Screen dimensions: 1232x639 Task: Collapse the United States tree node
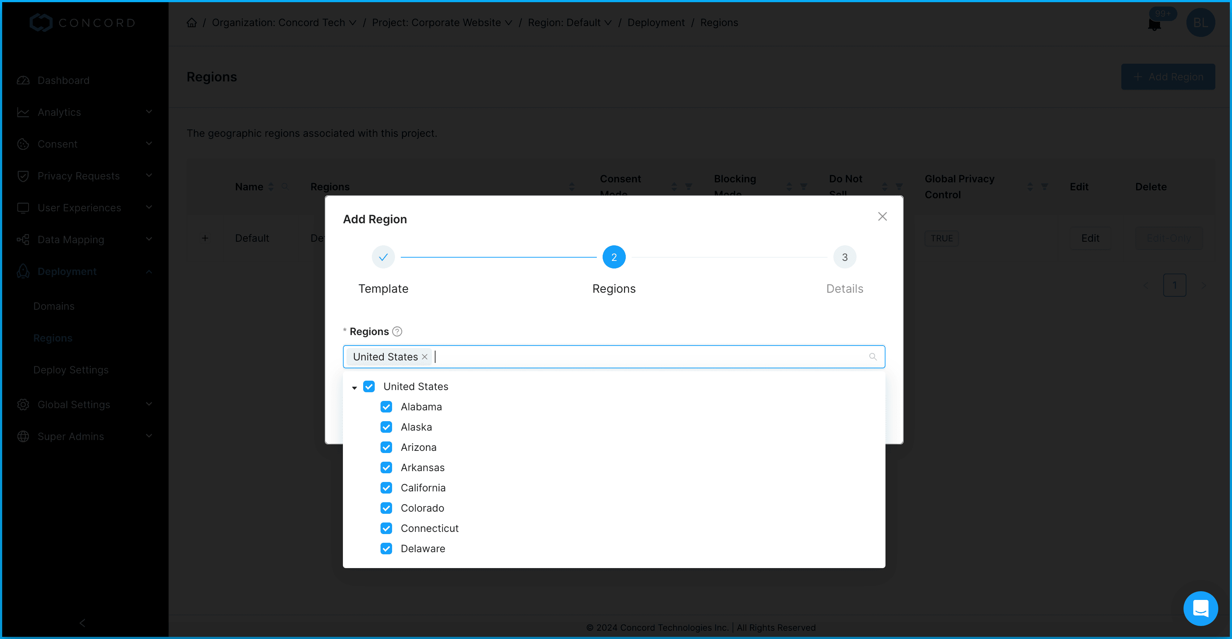pos(354,388)
